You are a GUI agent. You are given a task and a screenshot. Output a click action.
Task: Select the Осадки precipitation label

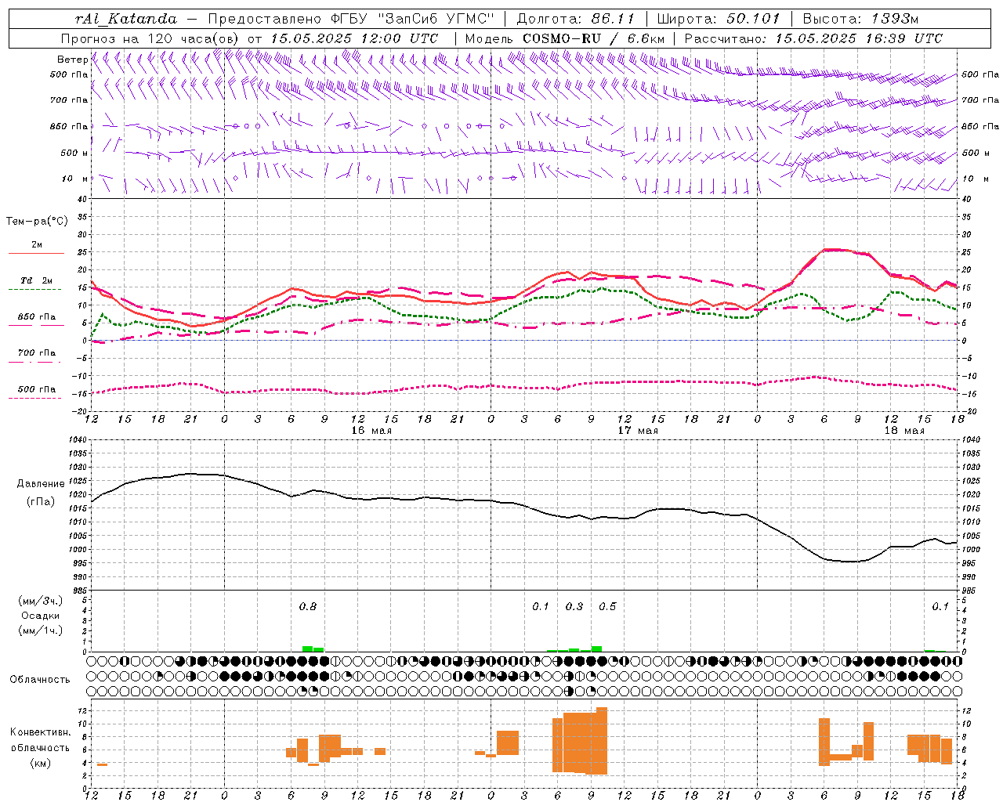[41, 616]
